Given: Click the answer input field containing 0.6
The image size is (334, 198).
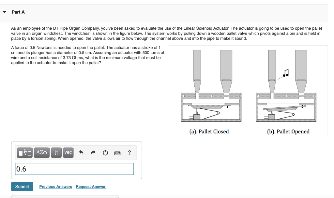Looking at the screenshot, I should (x=74, y=169).
